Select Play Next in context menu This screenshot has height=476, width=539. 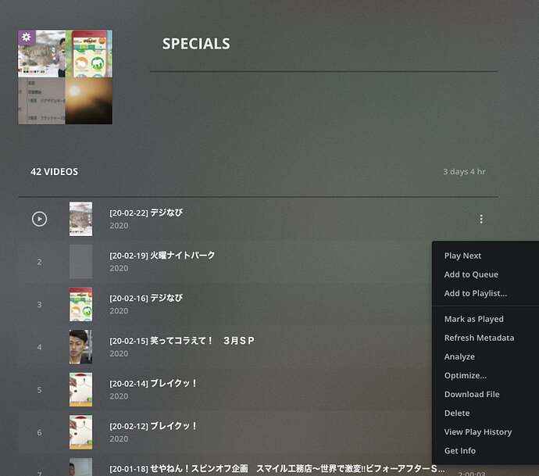462,256
